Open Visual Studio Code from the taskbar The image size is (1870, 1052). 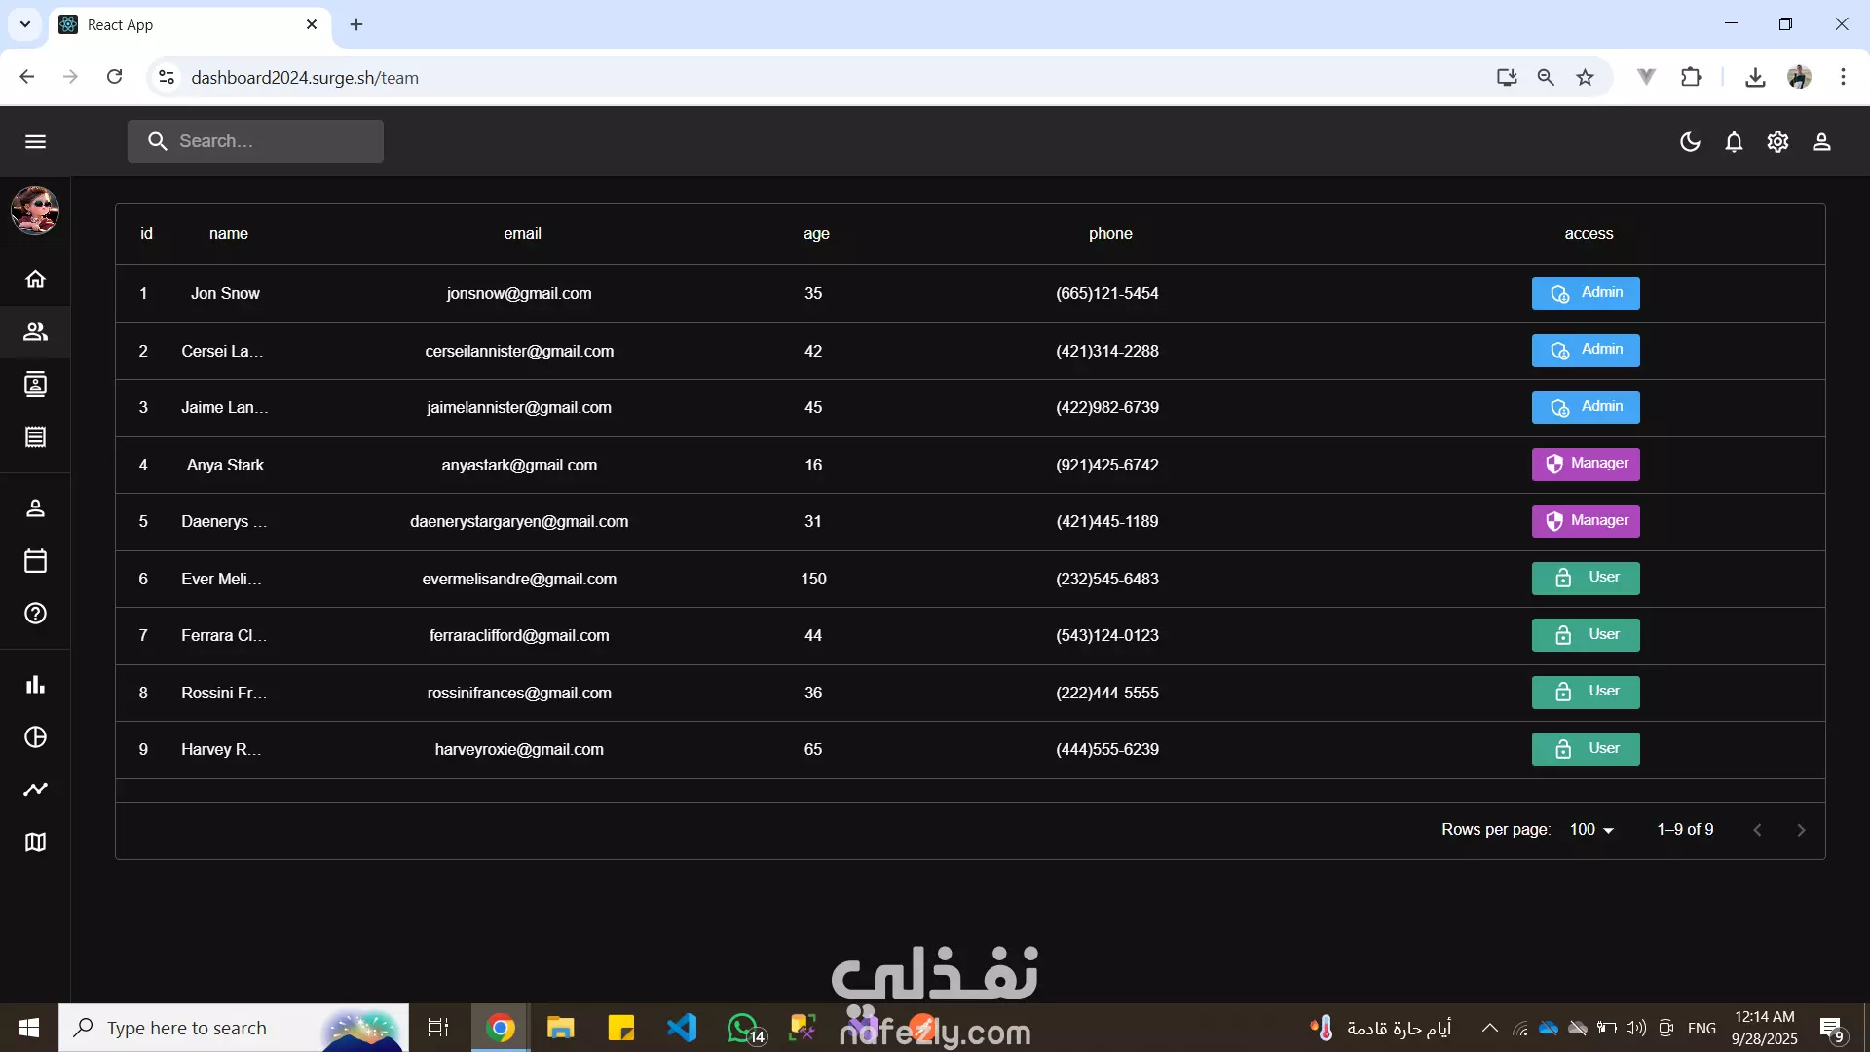coord(682,1028)
